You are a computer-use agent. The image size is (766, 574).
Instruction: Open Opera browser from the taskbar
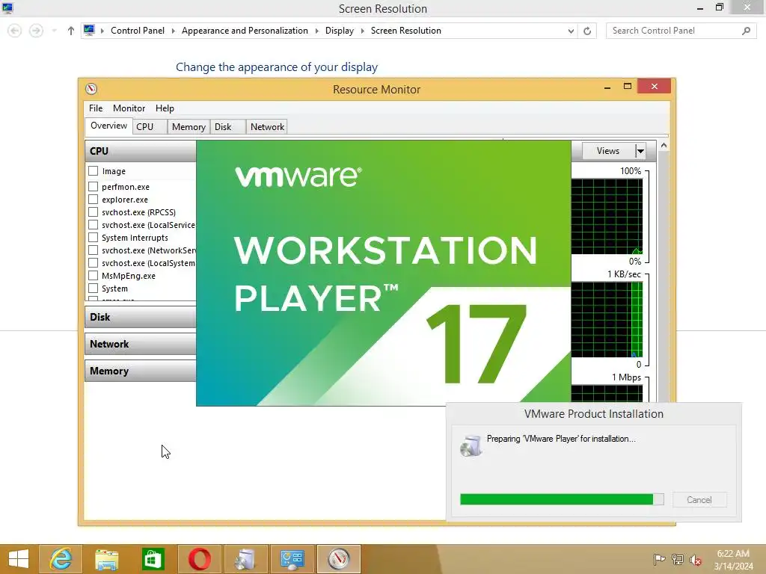[x=199, y=559]
